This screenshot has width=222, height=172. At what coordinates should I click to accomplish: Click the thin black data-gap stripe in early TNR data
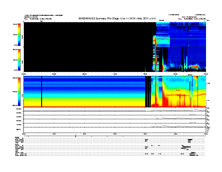(41, 92)
